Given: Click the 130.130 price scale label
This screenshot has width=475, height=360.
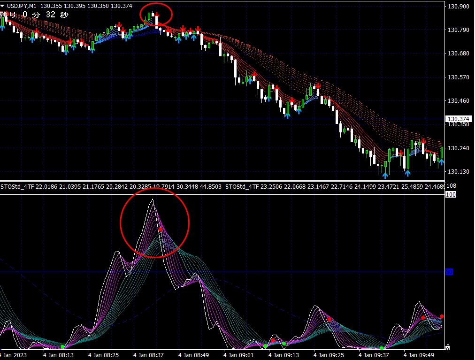Looking at the screenshot, I should coord(459,172).
